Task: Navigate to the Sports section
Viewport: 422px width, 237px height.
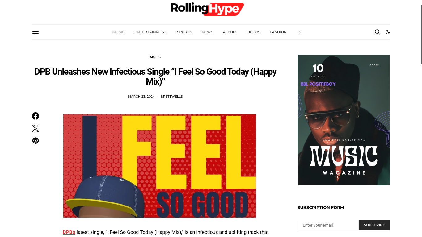Action: pyautogui.click(x=184, y=32)
